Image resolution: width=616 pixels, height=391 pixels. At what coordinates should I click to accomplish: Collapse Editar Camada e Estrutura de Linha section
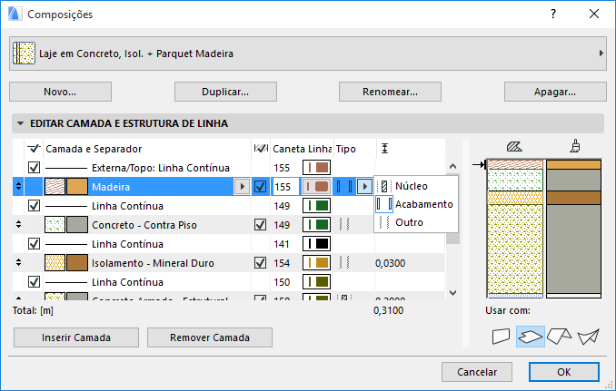click(19, 123)
